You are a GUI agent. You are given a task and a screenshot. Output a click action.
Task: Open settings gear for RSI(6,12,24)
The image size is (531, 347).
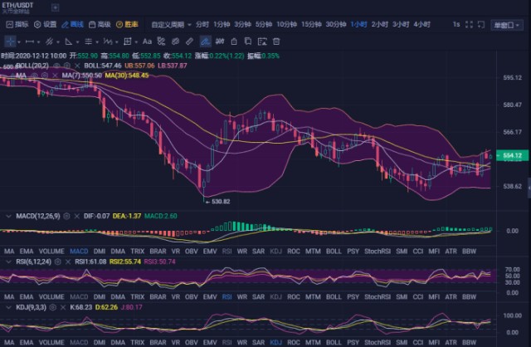[x=58, y=261]
